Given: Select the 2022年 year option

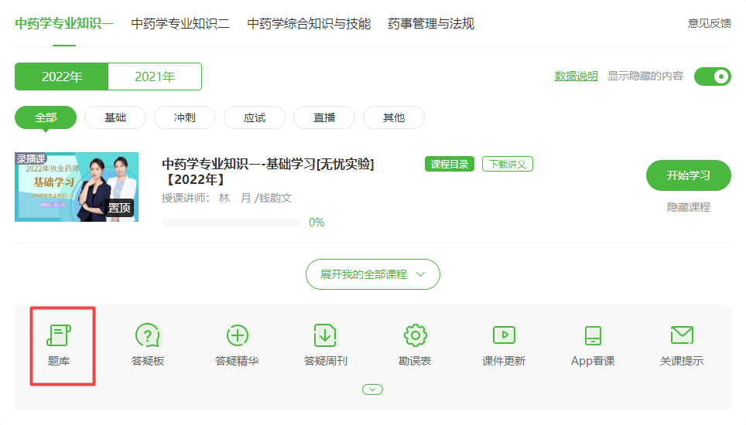Looking at the screenshot, I should [x=62, y=76].
